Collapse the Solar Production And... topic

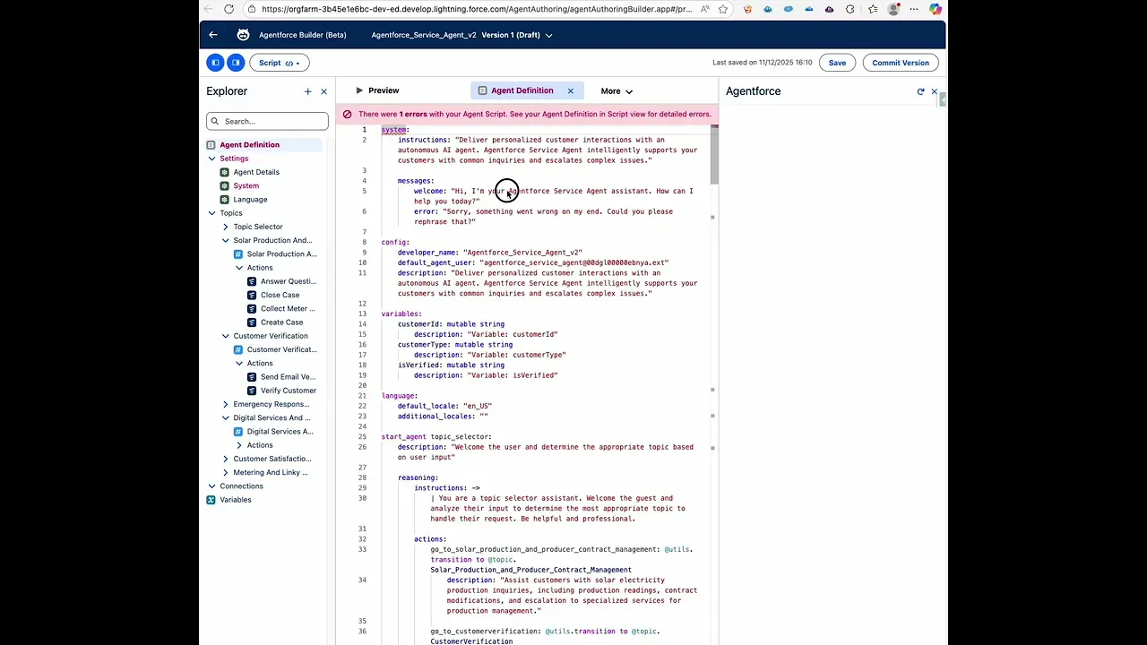coord(225,240)
